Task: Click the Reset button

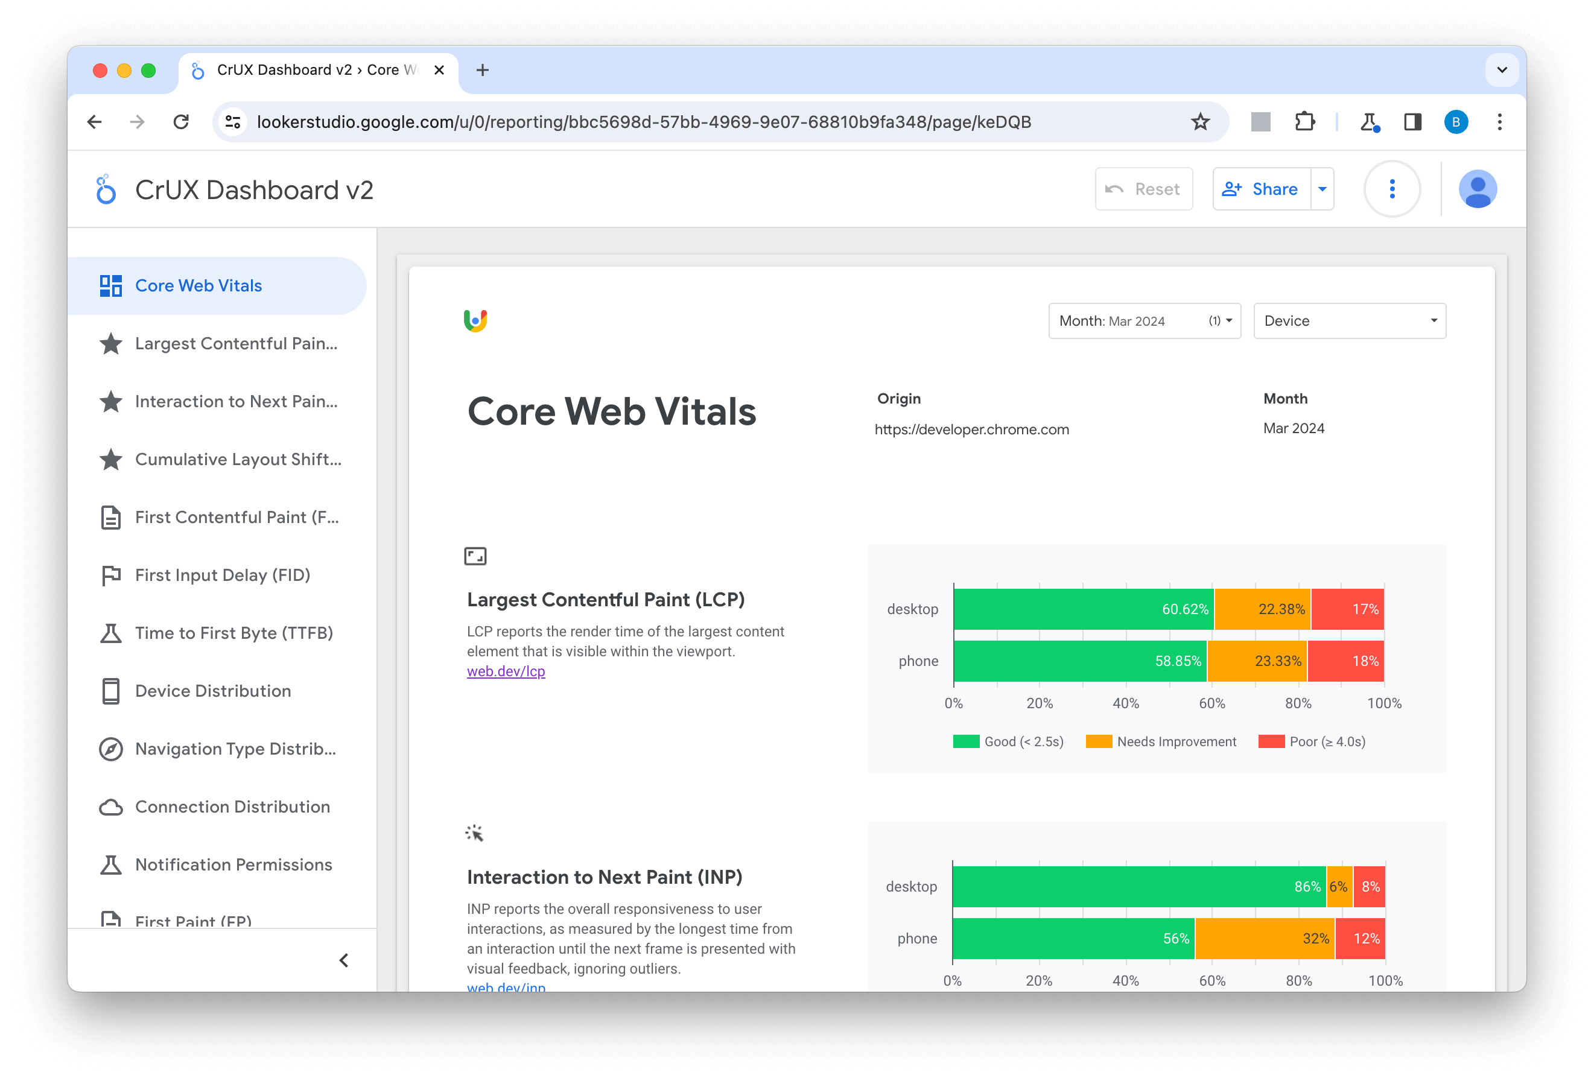Action: tap(1144, 188)
